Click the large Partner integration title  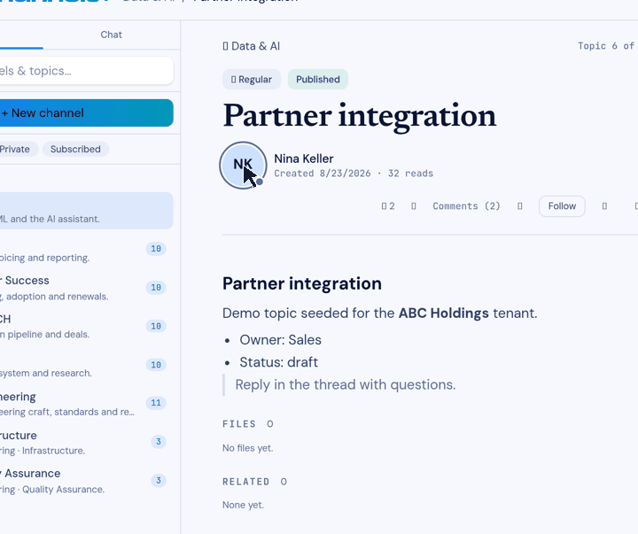[x=359, y=116]
